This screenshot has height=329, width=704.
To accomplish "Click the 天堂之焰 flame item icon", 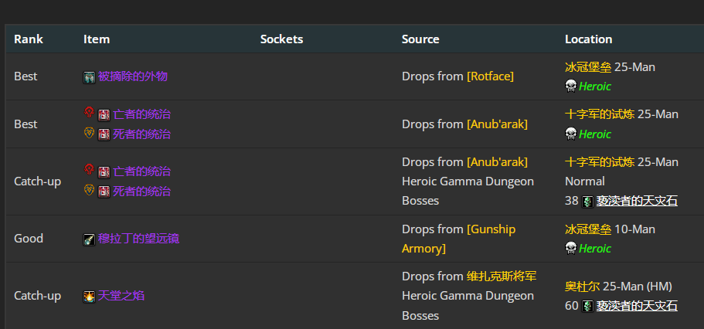I will 90,297.
